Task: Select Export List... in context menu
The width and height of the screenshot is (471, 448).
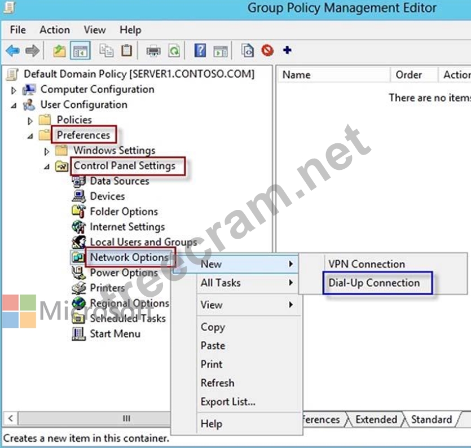Action: coord(228,401)
